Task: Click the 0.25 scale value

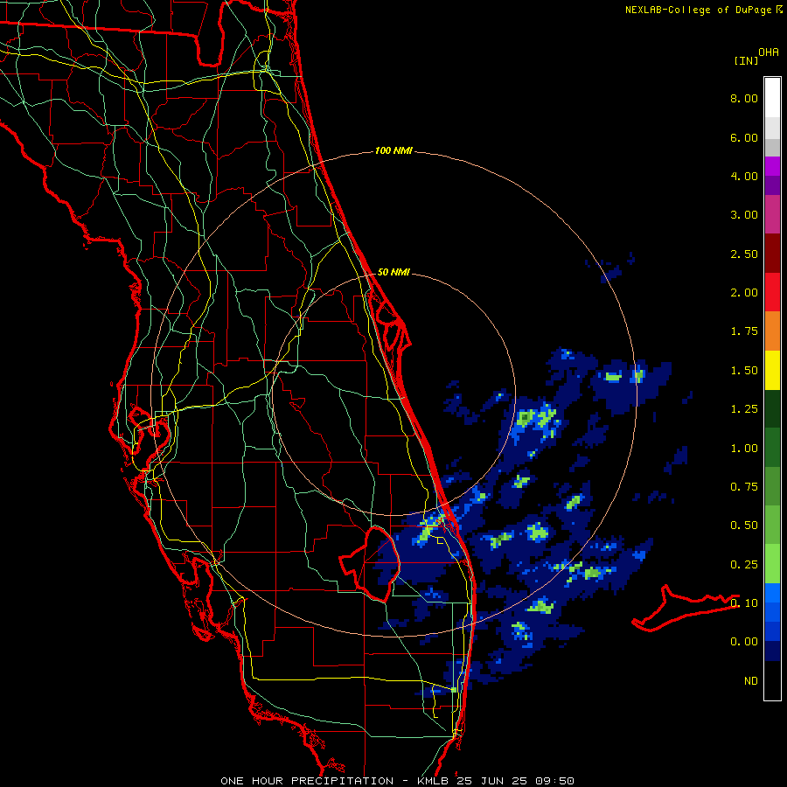Action: [x=744, y=565]
